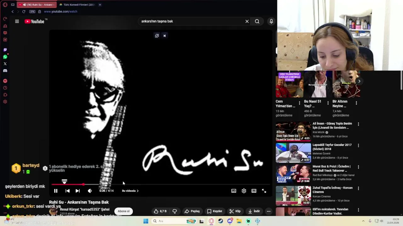The image size is (403, 226).
Task: Toggle theater mode on the player
Action: (254, 191)
